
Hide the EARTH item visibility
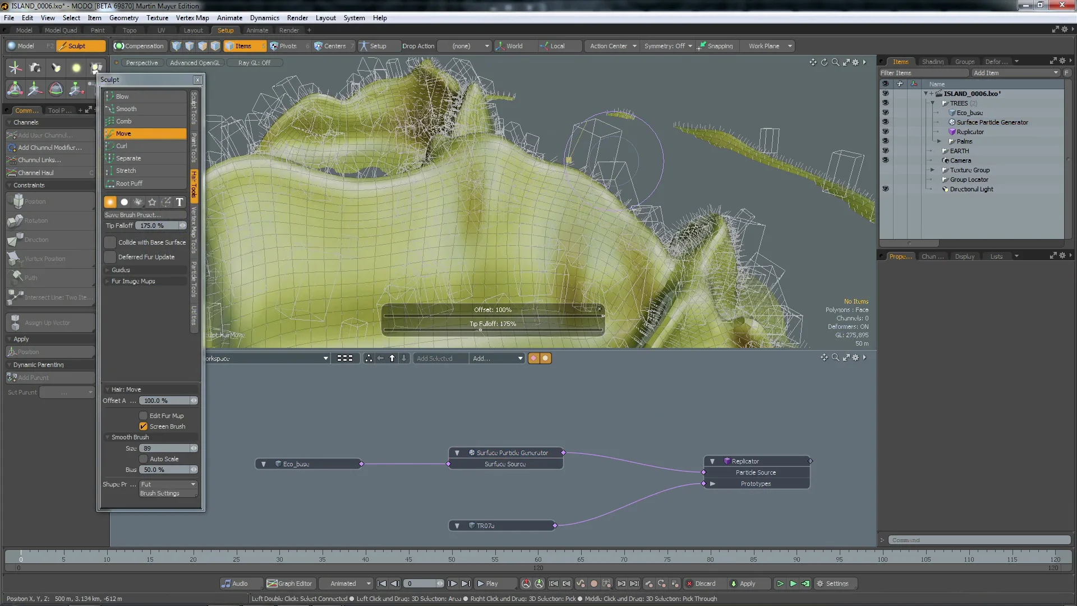[x=885, y=151]
